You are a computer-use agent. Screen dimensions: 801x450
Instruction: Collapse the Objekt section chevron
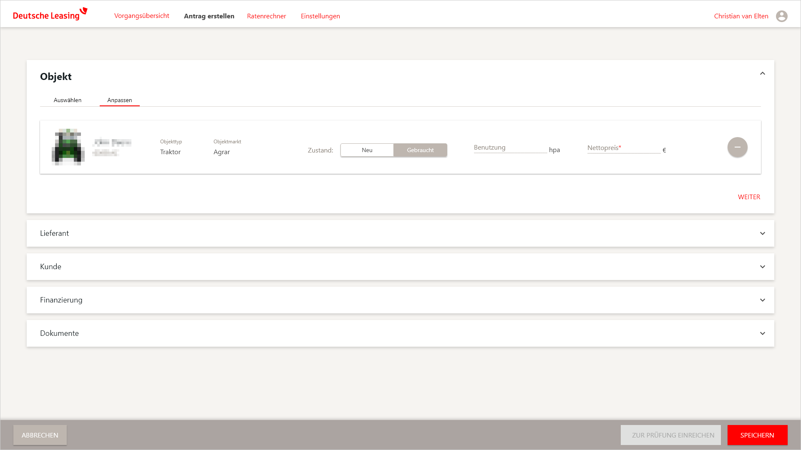point(762,74)
